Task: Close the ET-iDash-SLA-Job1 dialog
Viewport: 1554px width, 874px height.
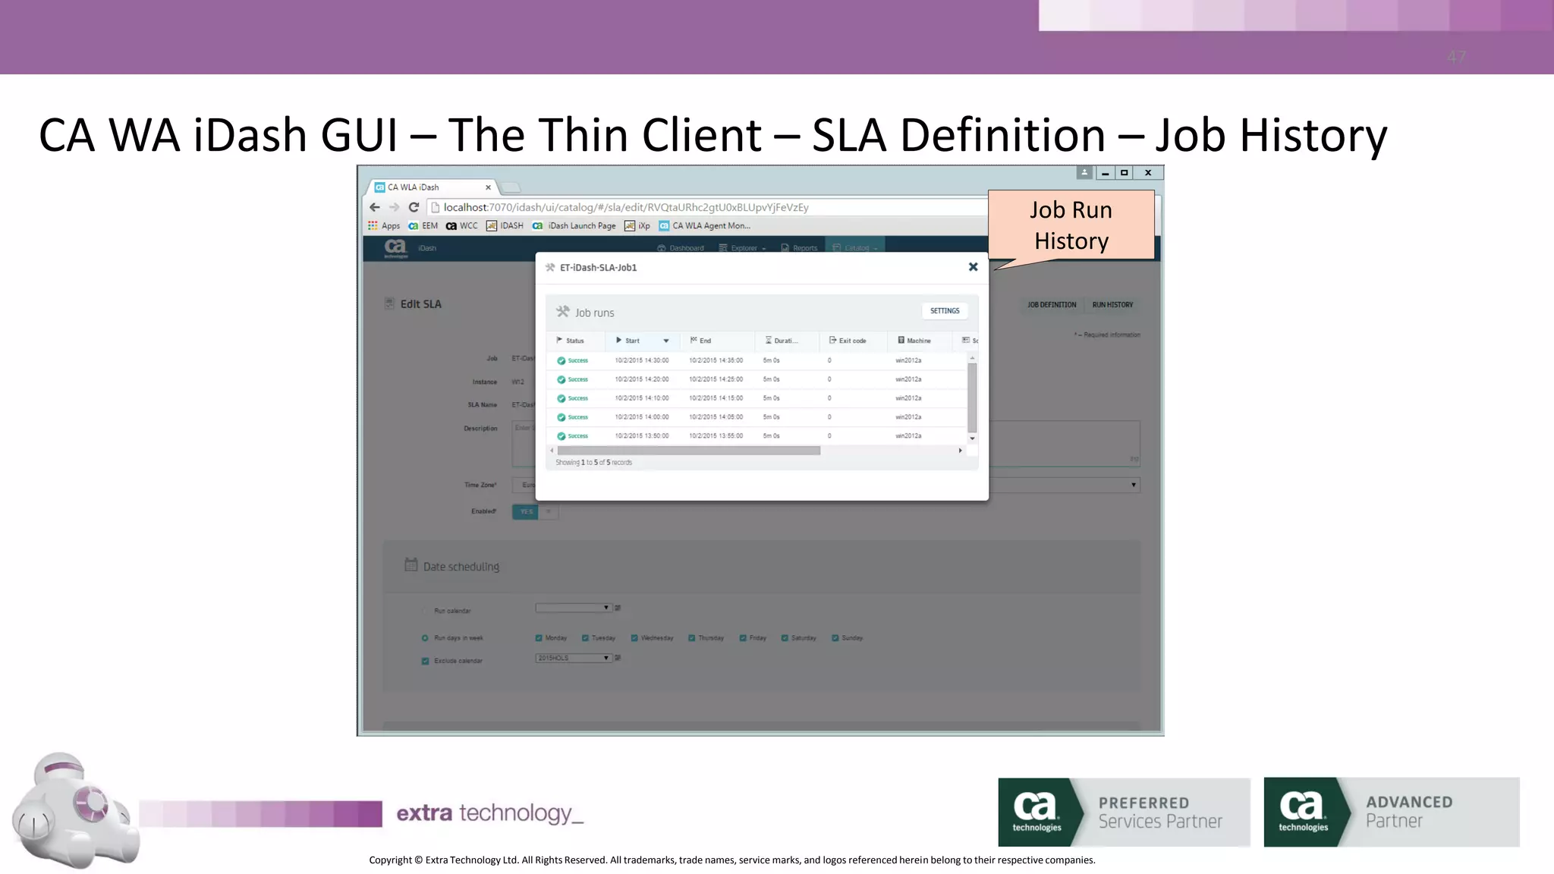Action: click(973, 267)
